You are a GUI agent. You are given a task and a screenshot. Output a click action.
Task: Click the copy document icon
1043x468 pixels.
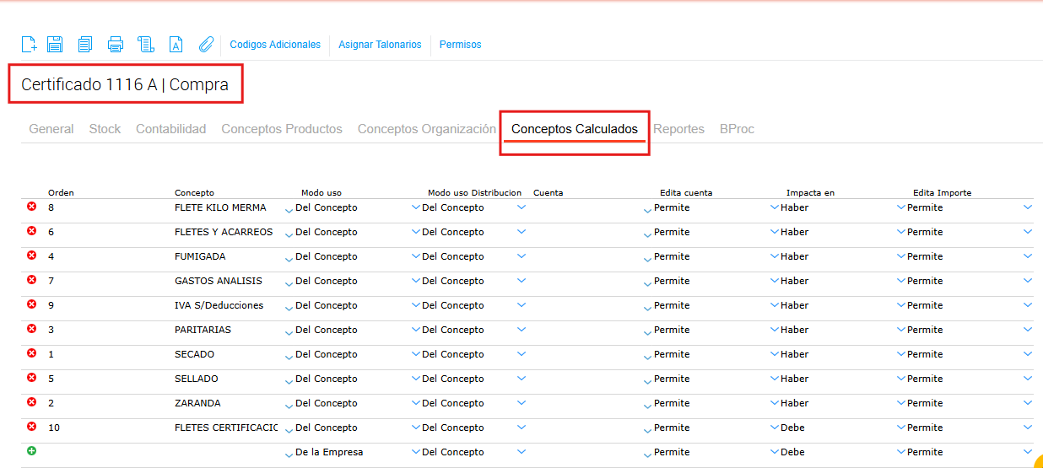pos(85,45)
